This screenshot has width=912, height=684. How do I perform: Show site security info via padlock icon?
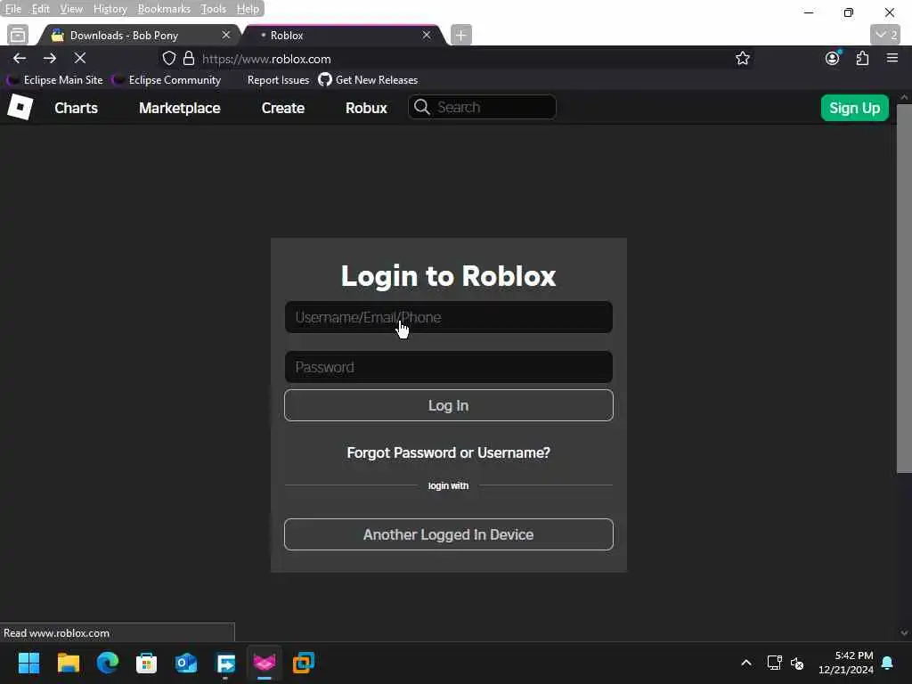pyautogui.click(x=189, y=58)
